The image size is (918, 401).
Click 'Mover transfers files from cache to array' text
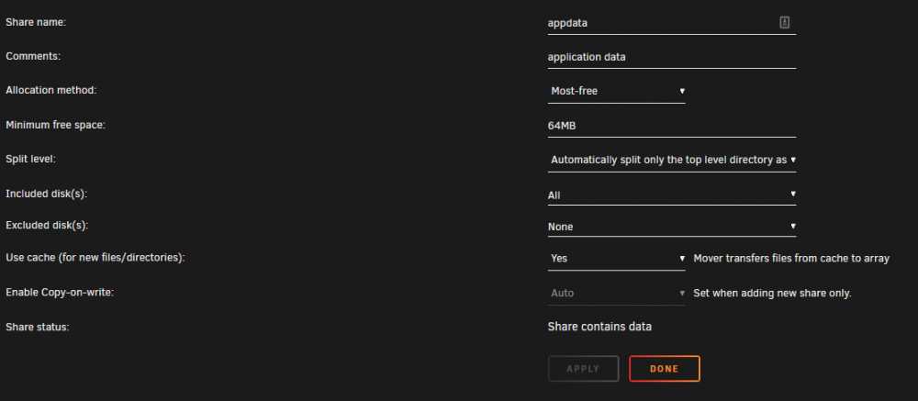(791, 258)
